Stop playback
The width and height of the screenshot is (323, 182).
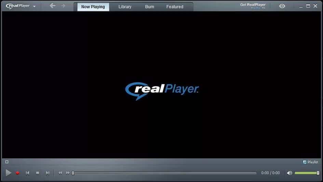tap(38, 173)
